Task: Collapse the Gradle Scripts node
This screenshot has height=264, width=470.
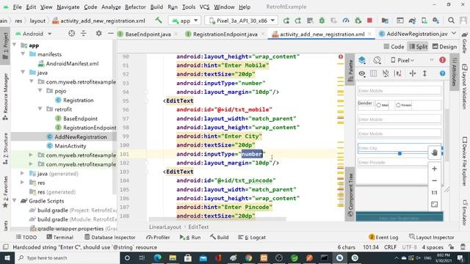Action: click(x=14, y=200)
